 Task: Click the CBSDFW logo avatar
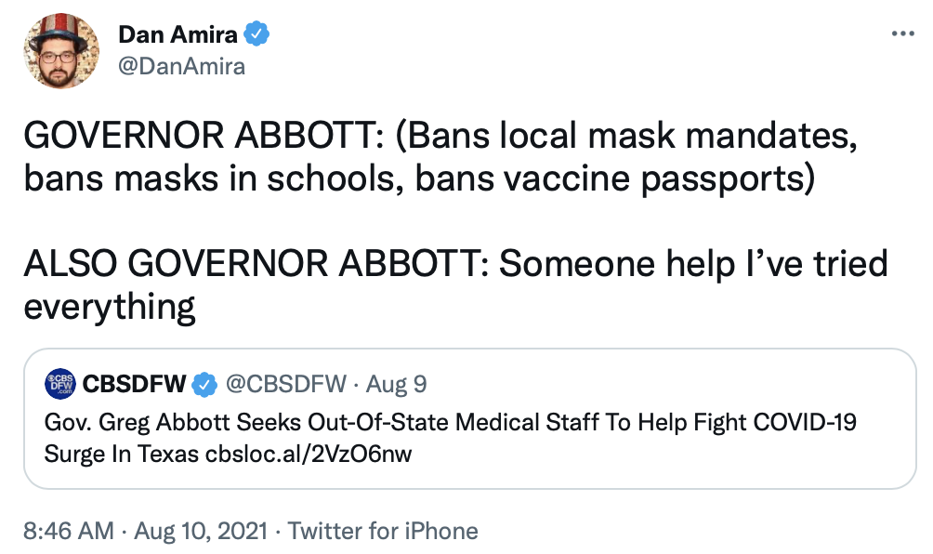(60, 383)
